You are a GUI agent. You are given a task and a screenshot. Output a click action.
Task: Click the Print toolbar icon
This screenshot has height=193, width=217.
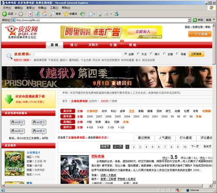(x=99, y=14)
